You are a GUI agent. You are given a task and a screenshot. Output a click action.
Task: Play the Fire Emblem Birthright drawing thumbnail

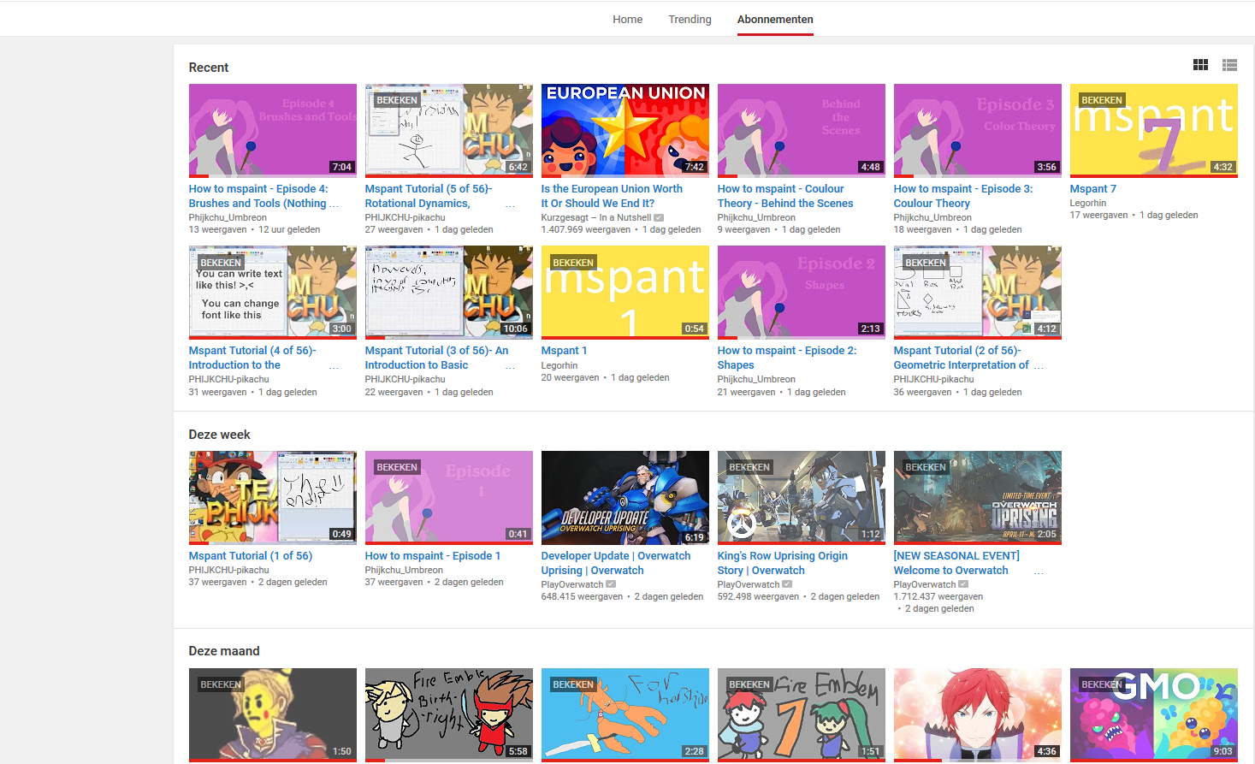click(449, 714)
